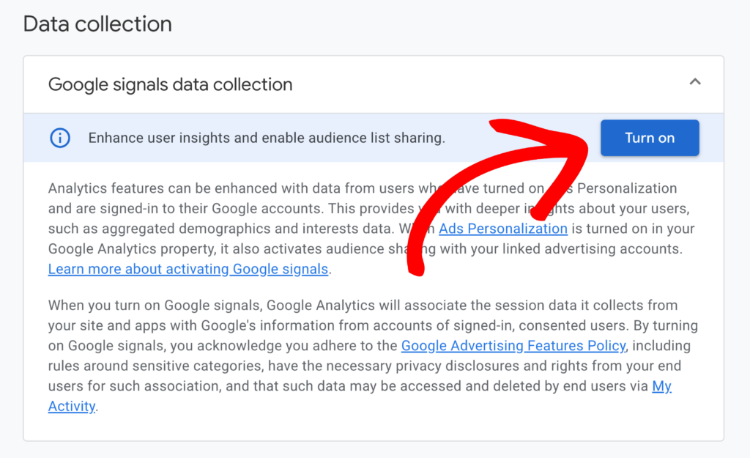Click the "Data collection" page heading
The width and height of the screenshot is (750, 458).
(x=97, y=23)
